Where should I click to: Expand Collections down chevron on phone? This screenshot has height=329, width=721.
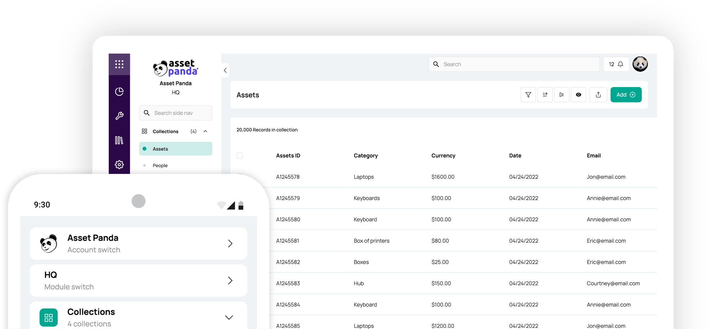[229, 317]
